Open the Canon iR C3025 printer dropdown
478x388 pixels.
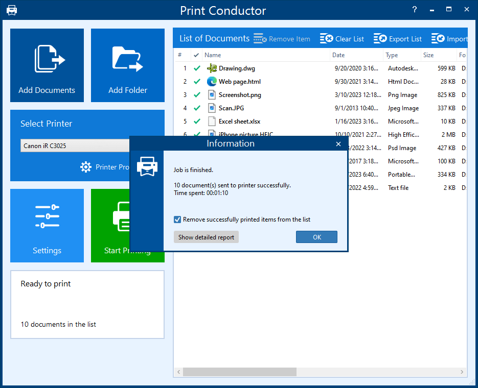tap(75, 146)
